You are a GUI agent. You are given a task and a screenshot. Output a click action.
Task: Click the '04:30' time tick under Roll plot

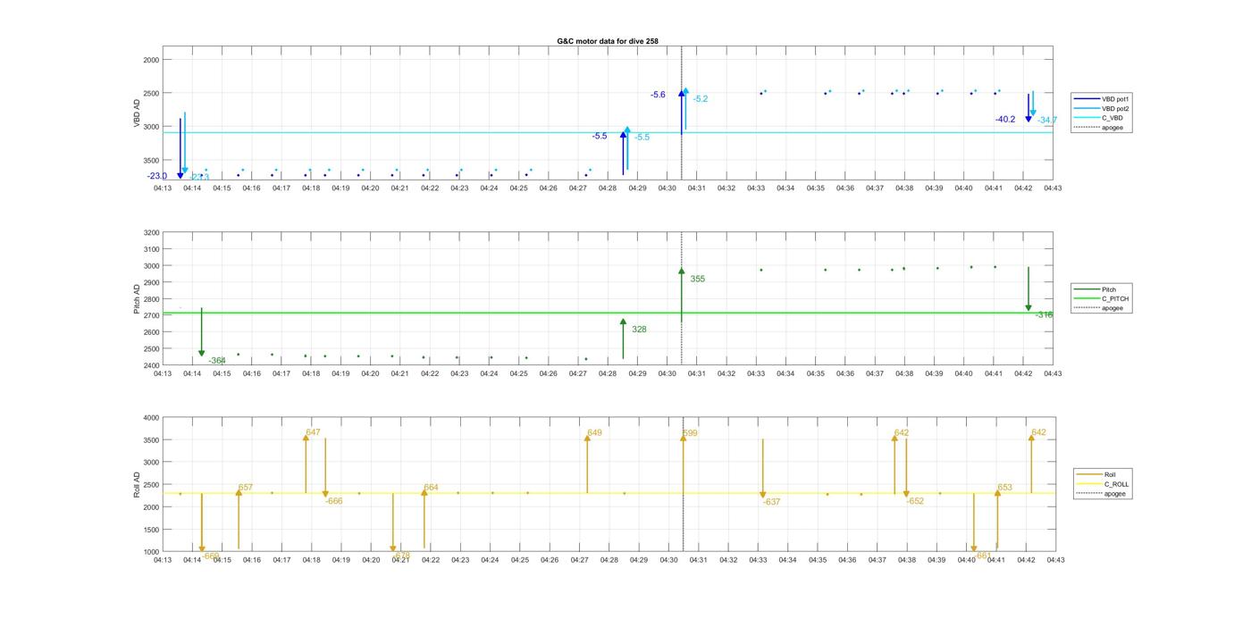[668, 560]
